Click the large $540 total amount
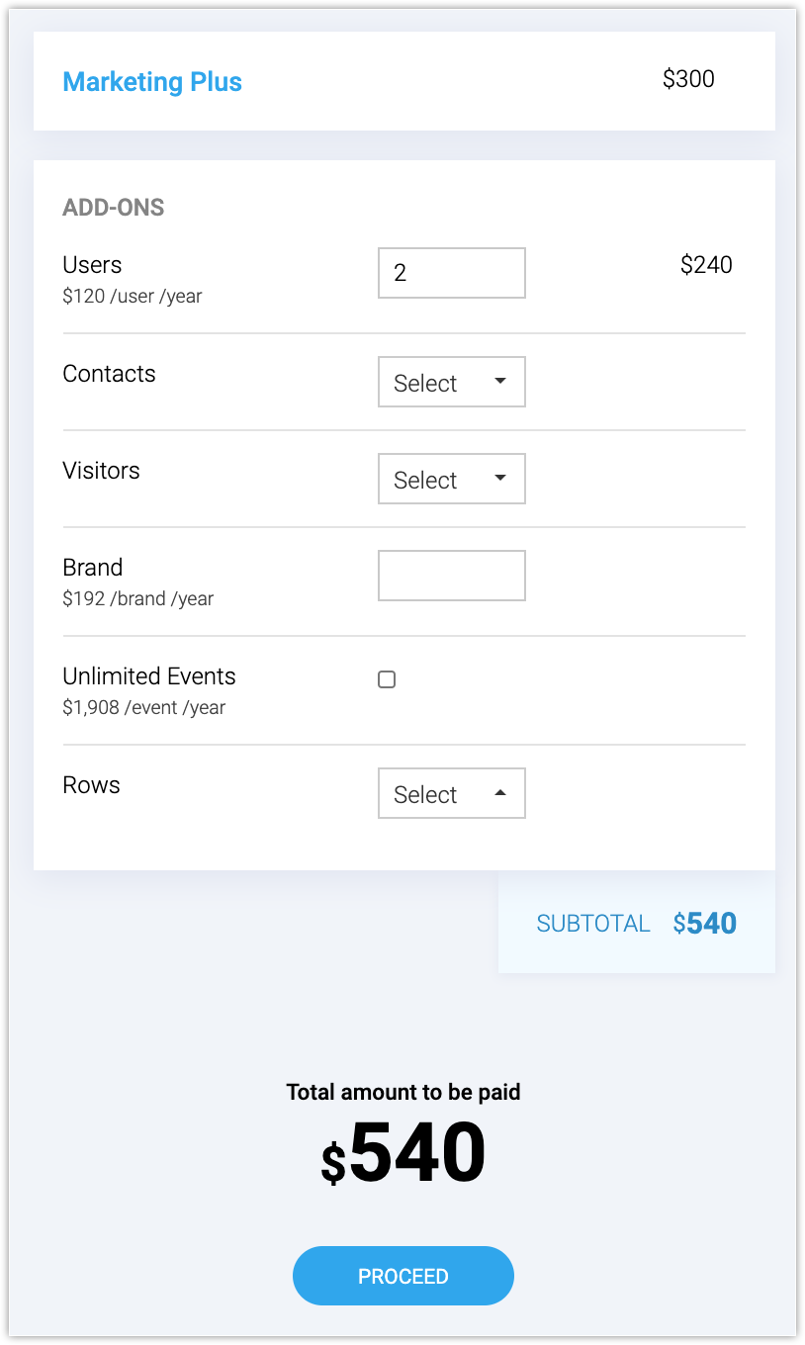Viewport: 805px width, 1345px height. [x=403, y=1154]
